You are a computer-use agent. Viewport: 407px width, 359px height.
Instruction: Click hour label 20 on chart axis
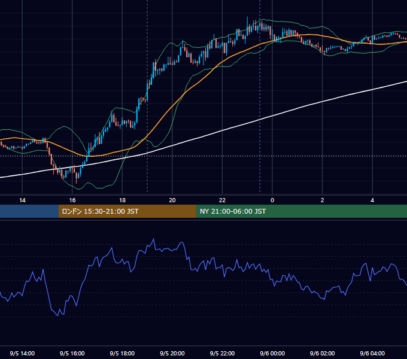172,200
